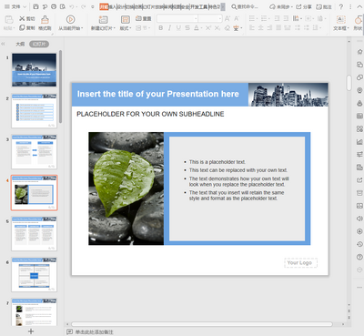Screen dimensions: 364x336
Task: Expand the 版式 layout dropdown arrow
Action: [x=130, y=28]
